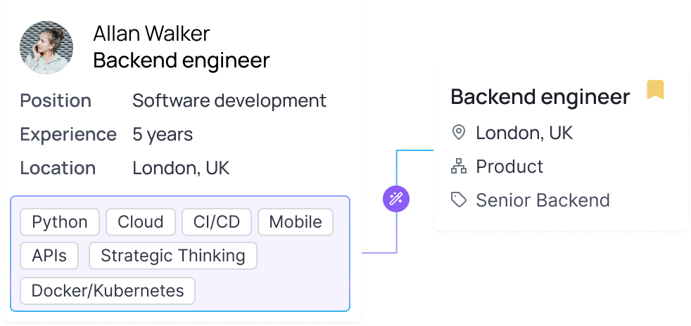Select the Python skill tag
Viewport: 691px width, 326px height.
[x=60, y=222]
